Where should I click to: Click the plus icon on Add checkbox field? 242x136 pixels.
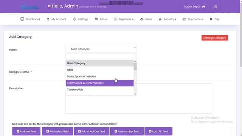tap(79, 131)
